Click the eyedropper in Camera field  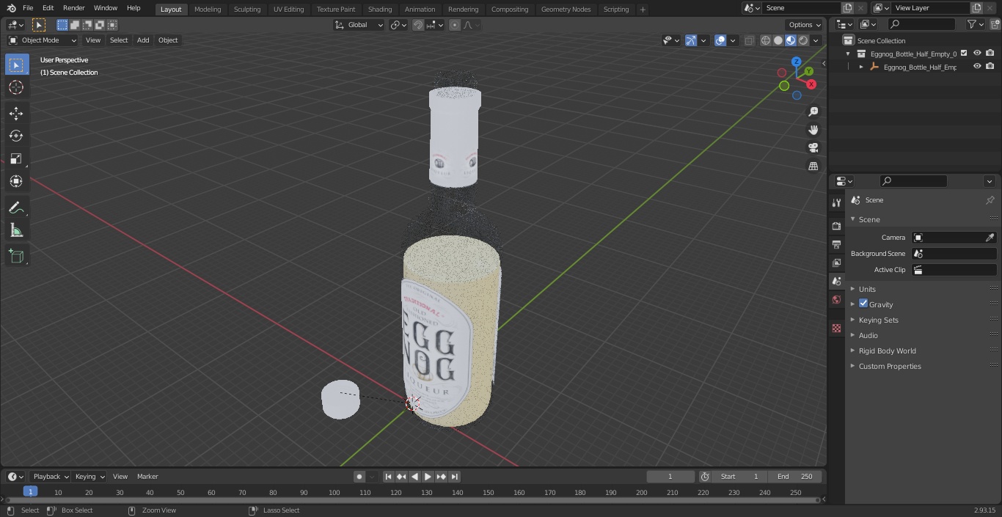990,238
